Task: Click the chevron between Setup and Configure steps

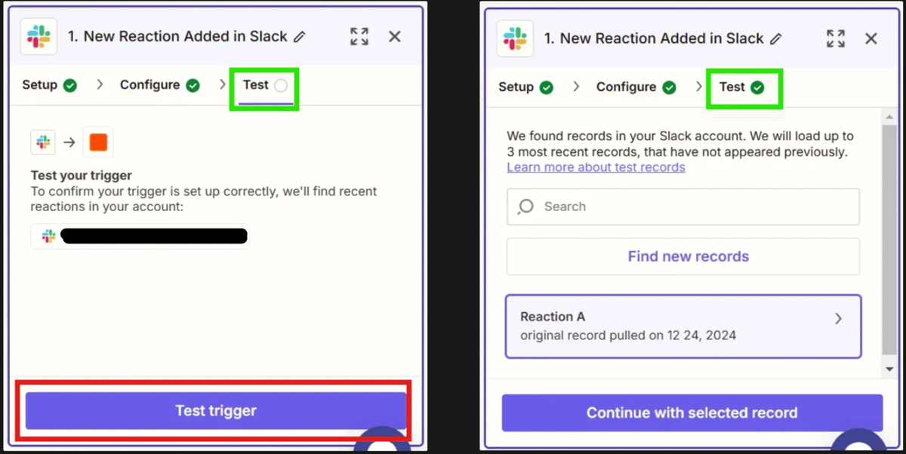Action: pos(99,85)
